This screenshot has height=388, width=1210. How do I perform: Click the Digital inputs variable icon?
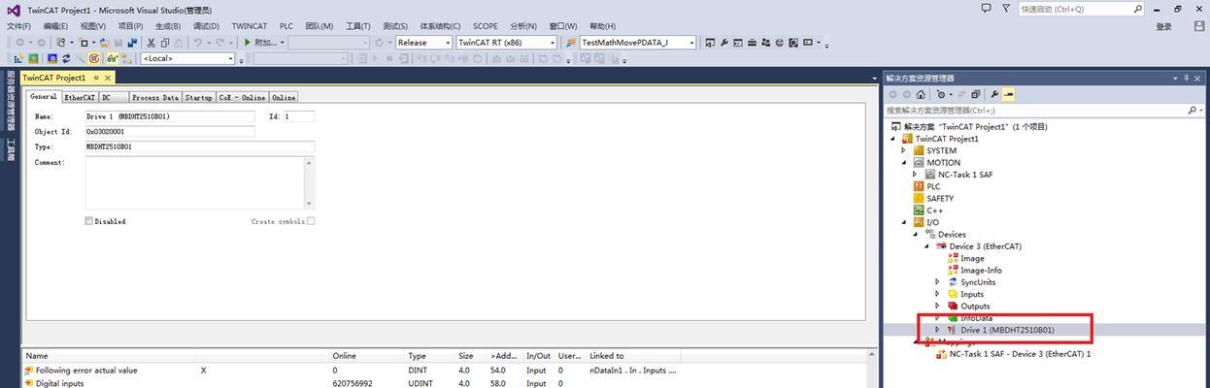click(x=29, y=383)
